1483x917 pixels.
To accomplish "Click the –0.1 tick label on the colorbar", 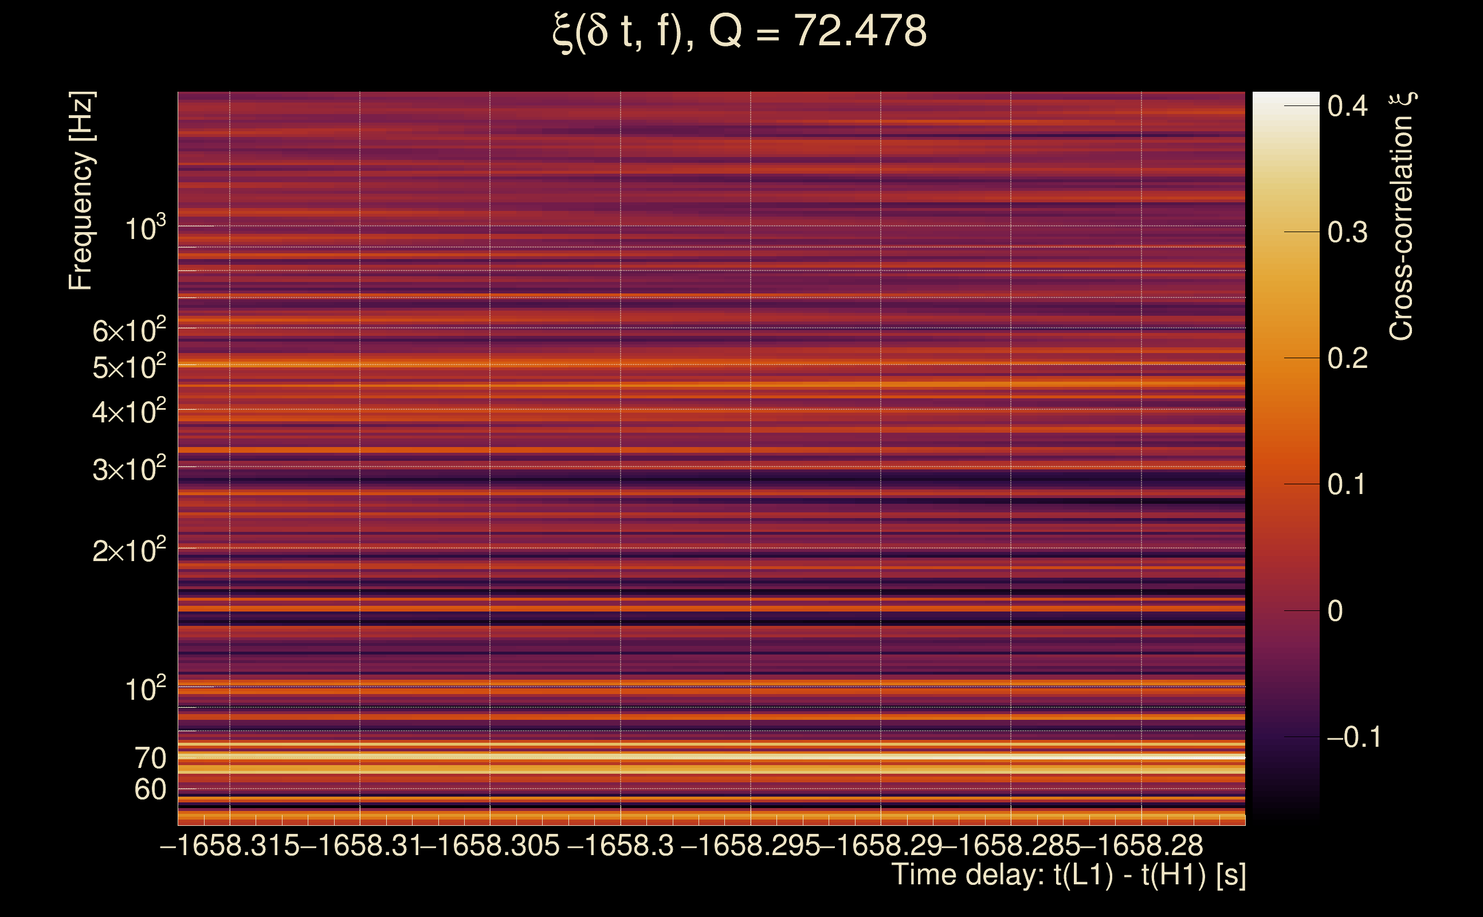I will pyautogui.click(x=1353, y=737).
